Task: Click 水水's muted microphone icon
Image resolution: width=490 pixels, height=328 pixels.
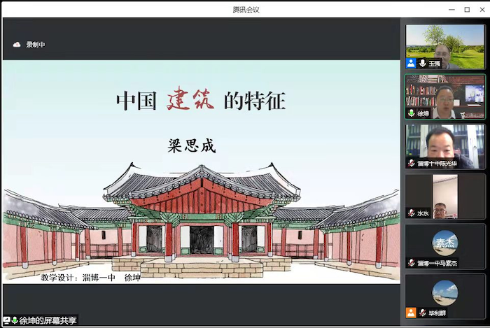Action: [411, 213]
